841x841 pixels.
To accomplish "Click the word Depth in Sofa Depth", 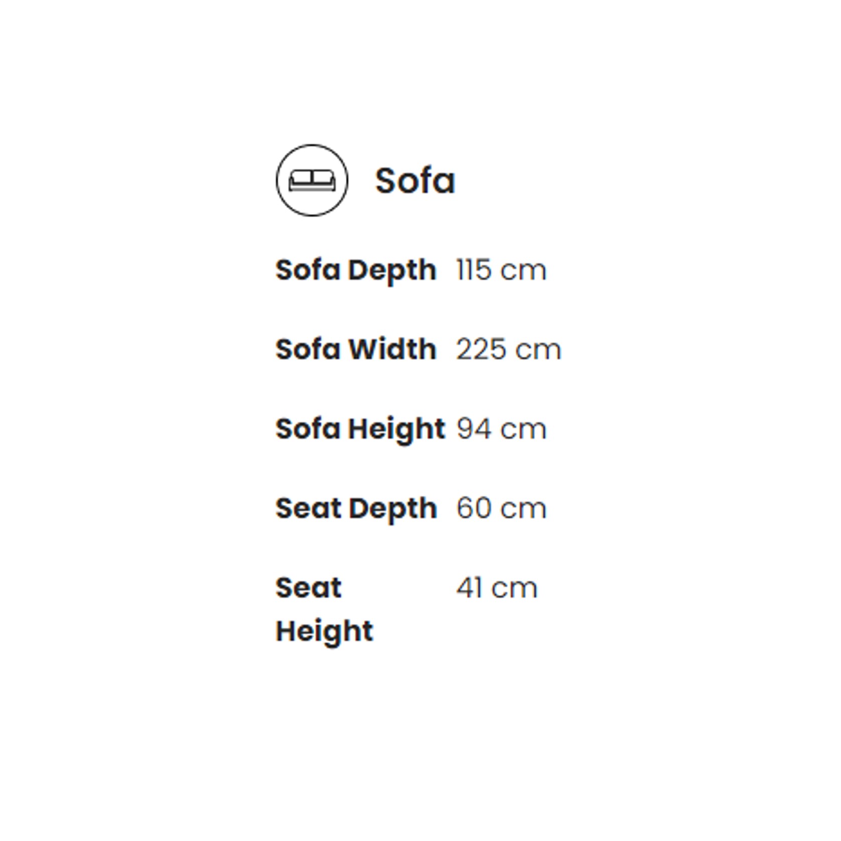I will [392, 271].
